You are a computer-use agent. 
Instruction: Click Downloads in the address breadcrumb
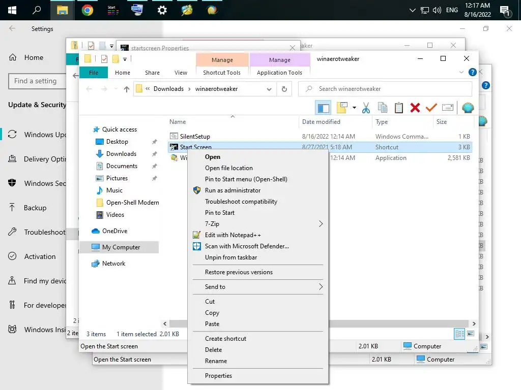coord(168,89)
